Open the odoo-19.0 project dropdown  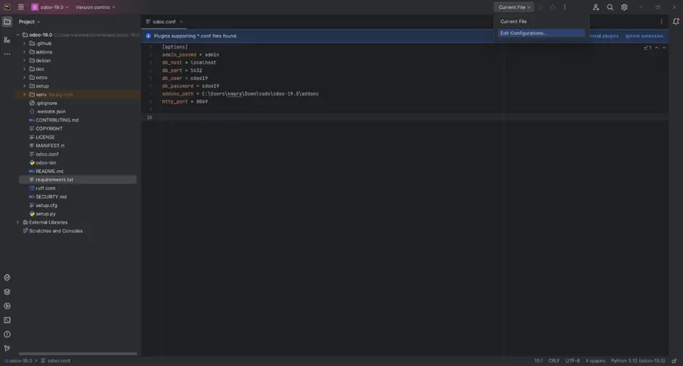50,7
